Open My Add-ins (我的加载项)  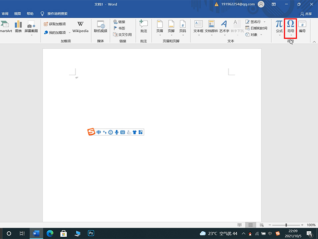55,32
